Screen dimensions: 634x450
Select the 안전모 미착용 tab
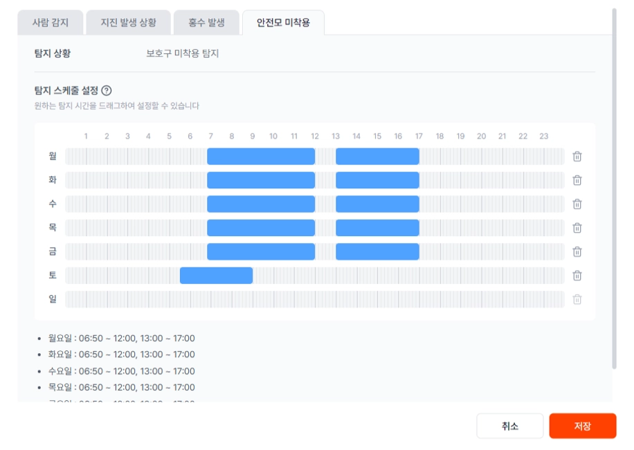pos(283,22)
